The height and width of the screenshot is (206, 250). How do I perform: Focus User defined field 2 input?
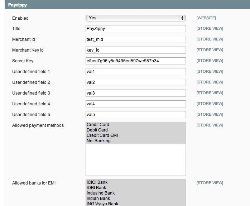tap(135, 82)
